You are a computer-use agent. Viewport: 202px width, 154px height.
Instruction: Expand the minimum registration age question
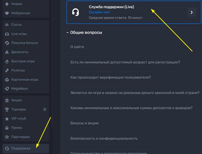tap(134, 62)
